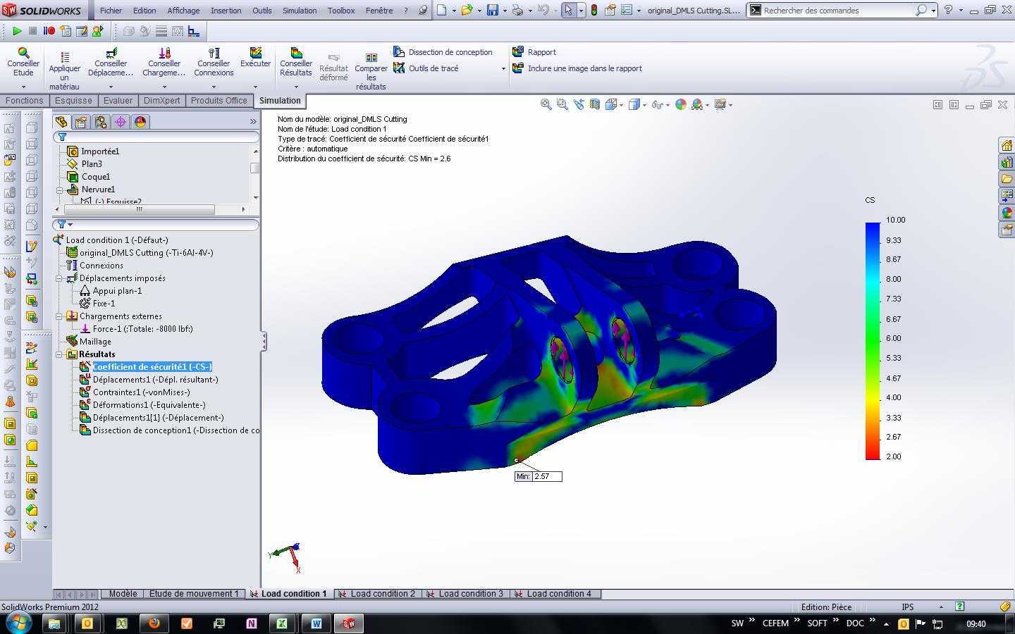Click the PropertyManager tab icon
Viewport: 1015px width, 634px height.
point(81,122)
